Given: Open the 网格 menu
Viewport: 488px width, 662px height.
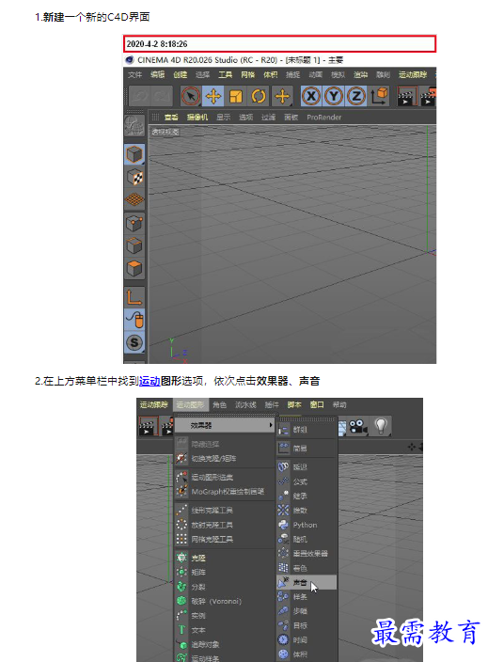Looking at the screenshot, I should pyautogui.click(x=248, y=74).
